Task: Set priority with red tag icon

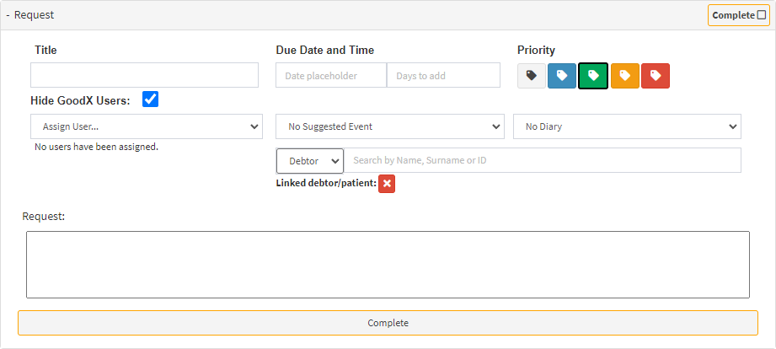Action: (x=656, y=76)
